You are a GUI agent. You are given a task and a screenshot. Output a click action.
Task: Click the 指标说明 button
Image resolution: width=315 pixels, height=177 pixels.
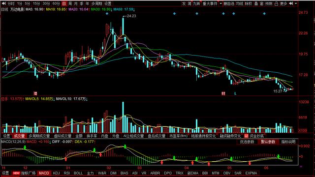coord(288,142)
